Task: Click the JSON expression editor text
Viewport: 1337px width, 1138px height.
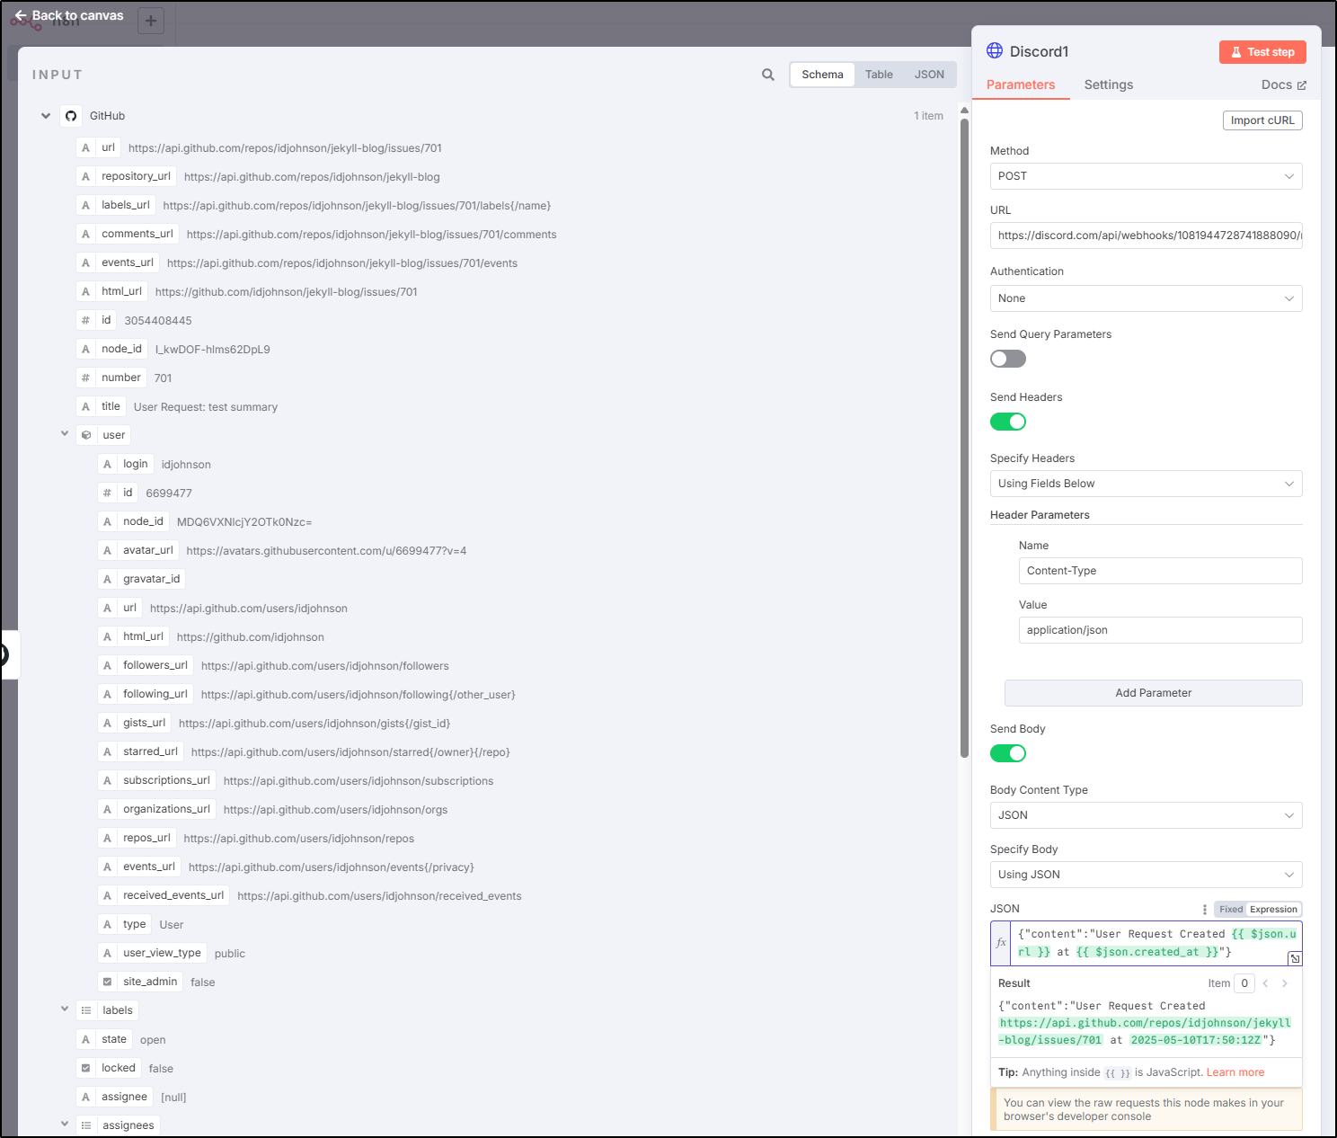Action: [1156, 943]
